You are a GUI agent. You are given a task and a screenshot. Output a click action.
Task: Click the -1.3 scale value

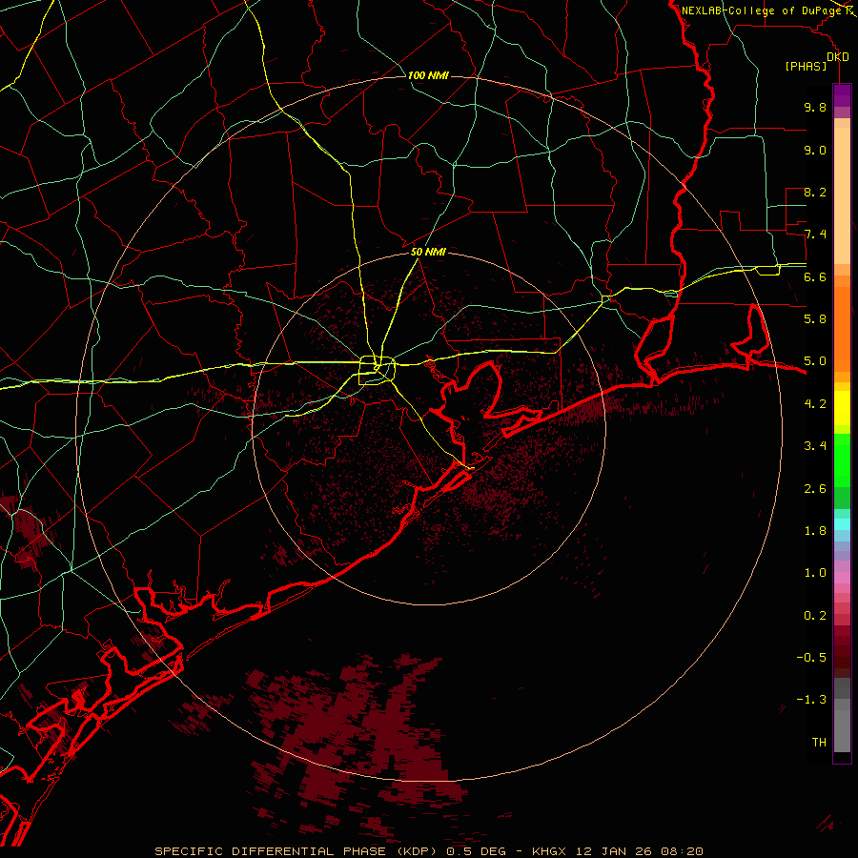811,700
